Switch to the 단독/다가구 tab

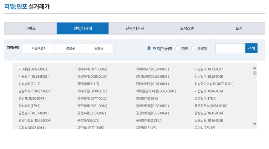(x=135, y=28)
